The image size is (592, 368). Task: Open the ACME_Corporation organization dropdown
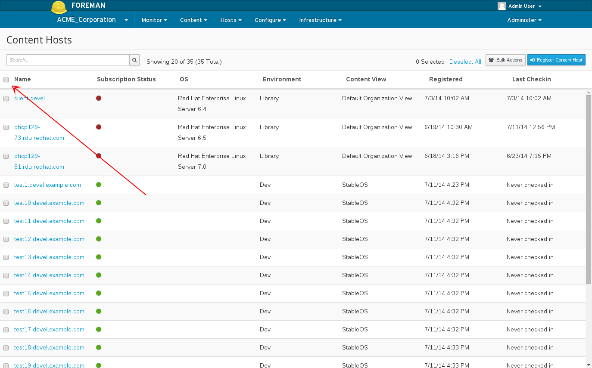[x=93, y=20]
